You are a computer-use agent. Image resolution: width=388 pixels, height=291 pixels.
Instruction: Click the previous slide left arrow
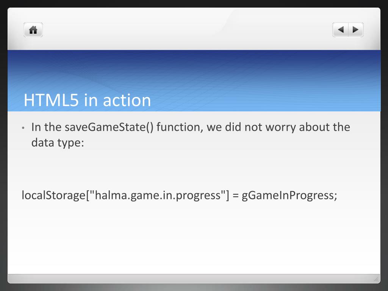[341, 30]
